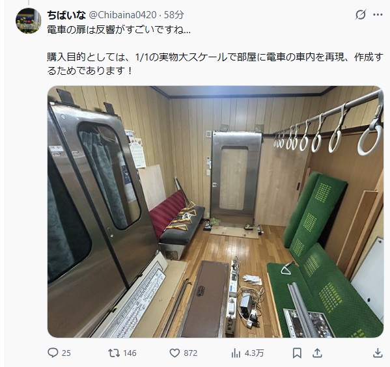390x367 pixels.
Task: Open the attached train interior room photo
Action: [x=216, y=211]
